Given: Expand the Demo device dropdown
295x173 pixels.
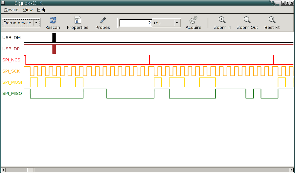Looking at the screenshot, I should click(21, 23).
